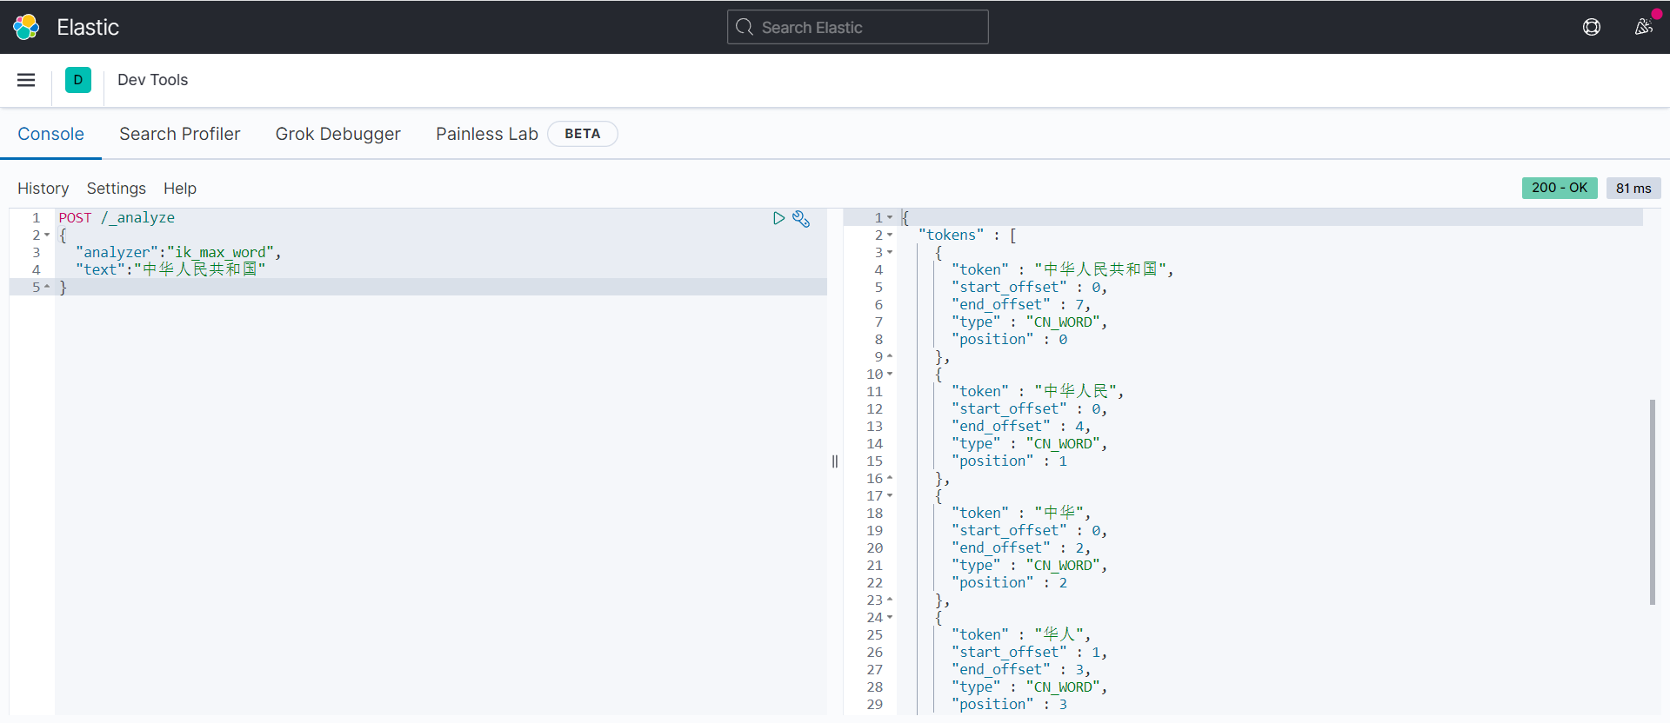Focus the Search Elastic field
The image size is (1670, 723).
point(858,27)
